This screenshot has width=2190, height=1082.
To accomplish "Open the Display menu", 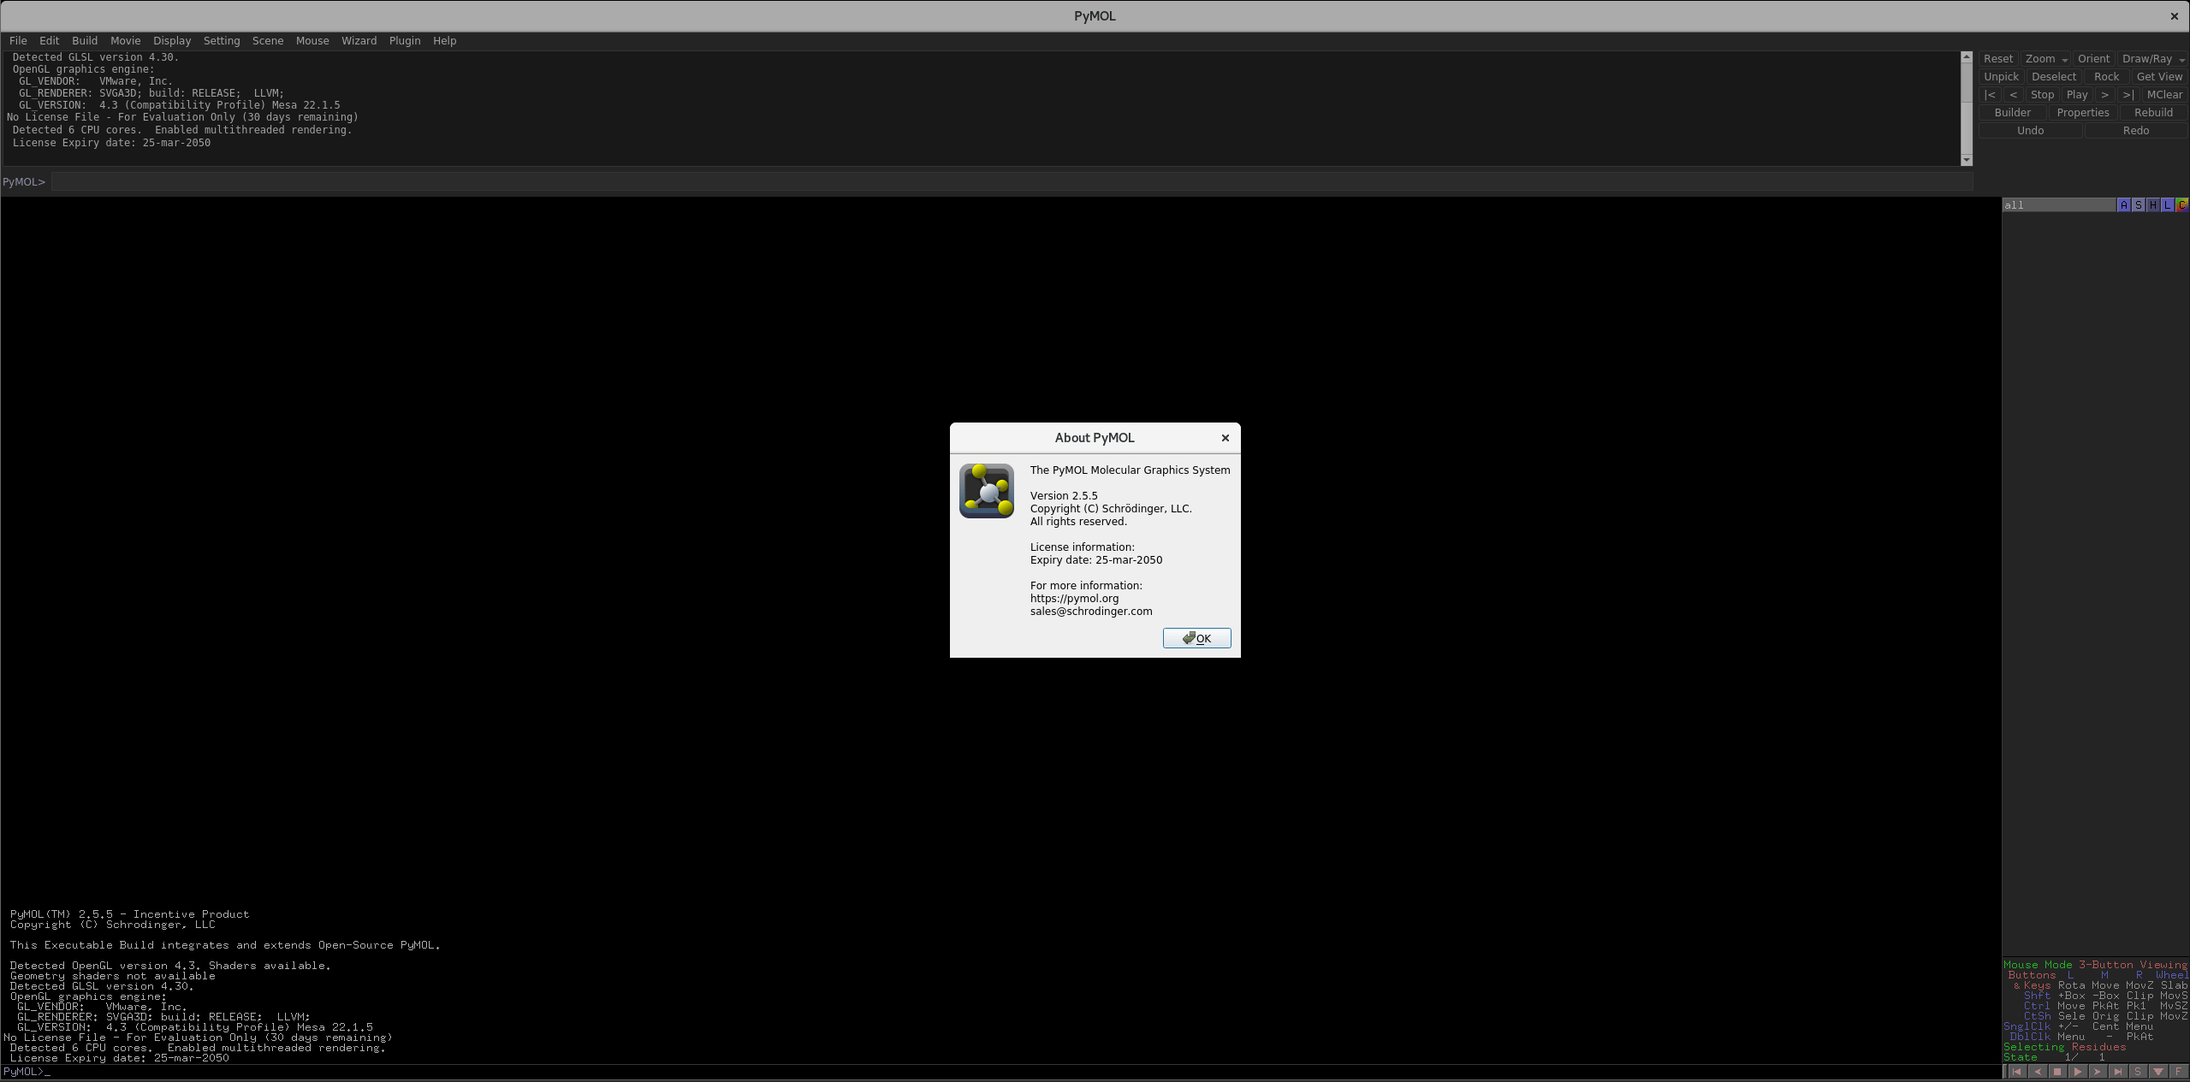I will tap(172, 41).
